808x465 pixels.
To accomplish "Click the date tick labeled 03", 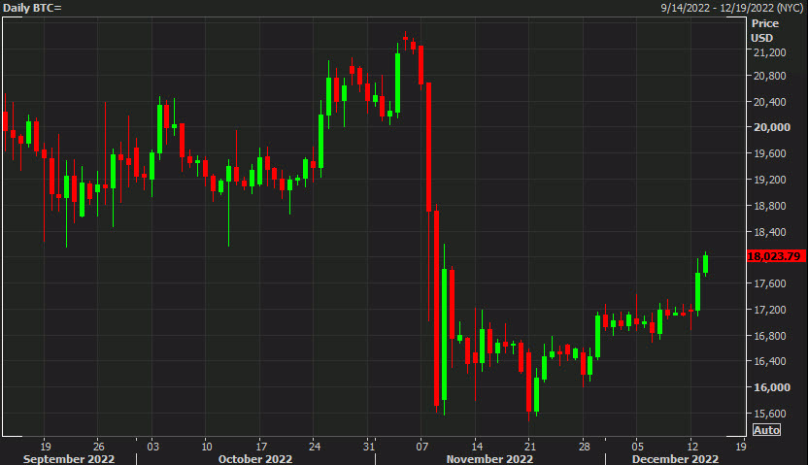I will (x=153, y=447).
